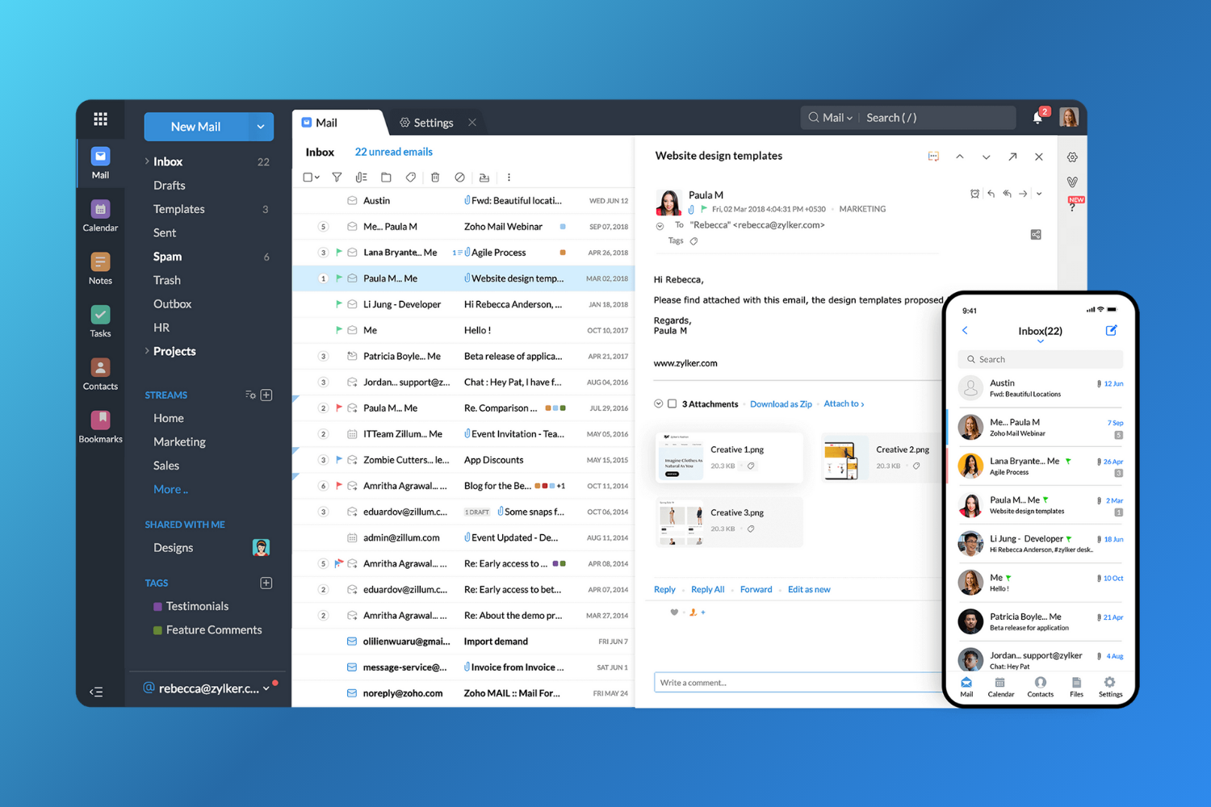Click the archive icon in toolbar
This screenshot has width=1211, height=807.
(484, 178)
